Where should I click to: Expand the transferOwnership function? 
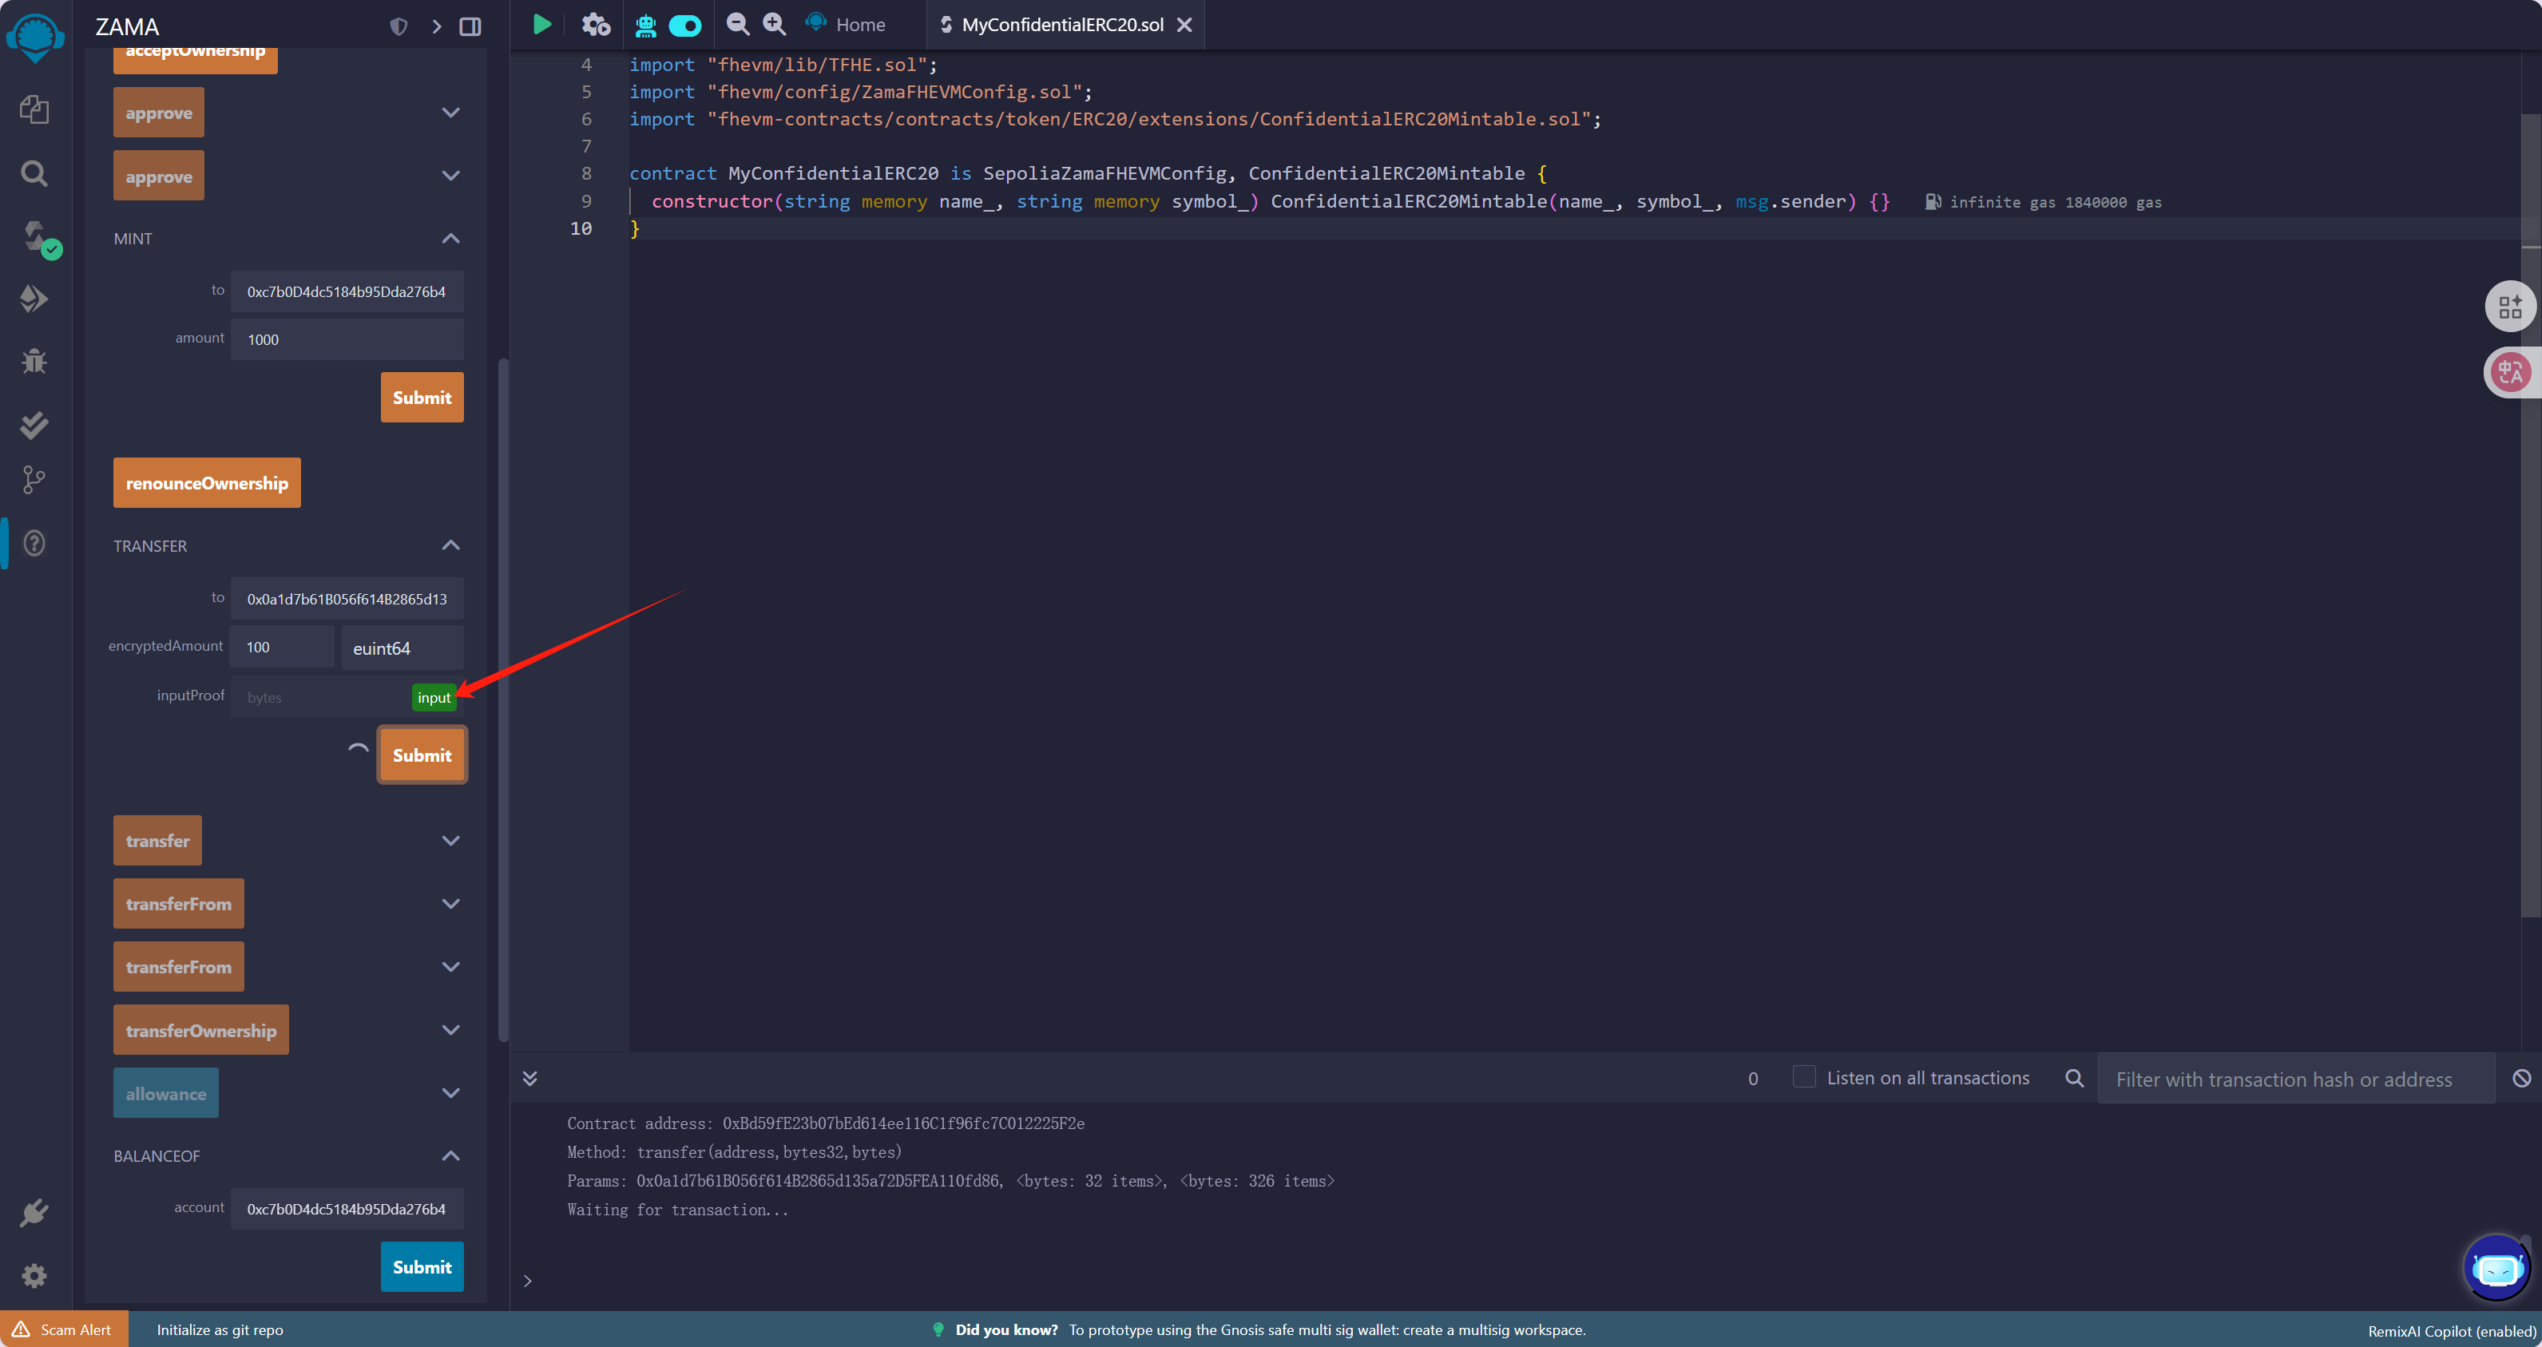451,1030
